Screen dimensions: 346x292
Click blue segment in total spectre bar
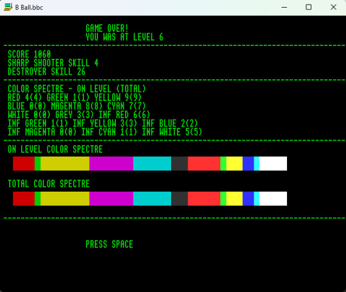point(248,199)
